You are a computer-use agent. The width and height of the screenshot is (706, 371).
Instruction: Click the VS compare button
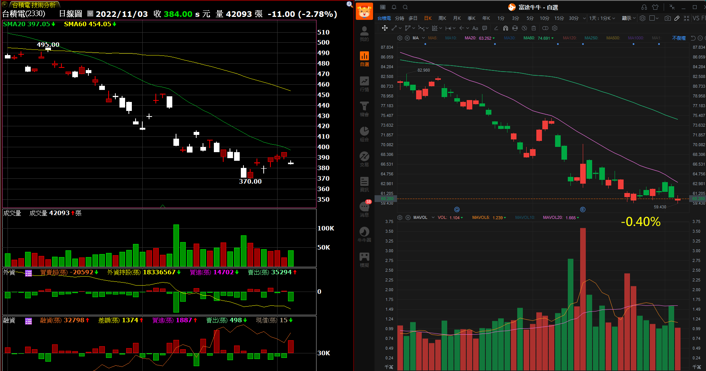[696, 18]
